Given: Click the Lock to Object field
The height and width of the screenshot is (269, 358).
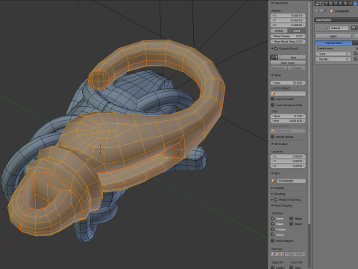Looking at the screenshot, I should [288, 93].
